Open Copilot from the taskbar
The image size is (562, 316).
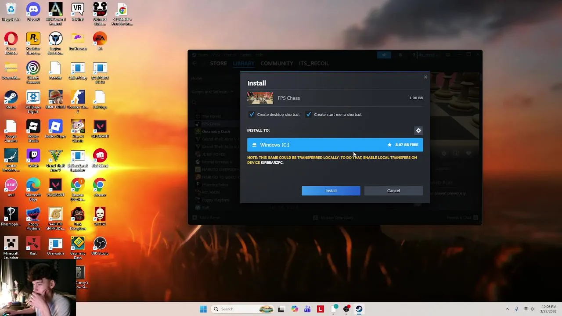click(295, 309)
